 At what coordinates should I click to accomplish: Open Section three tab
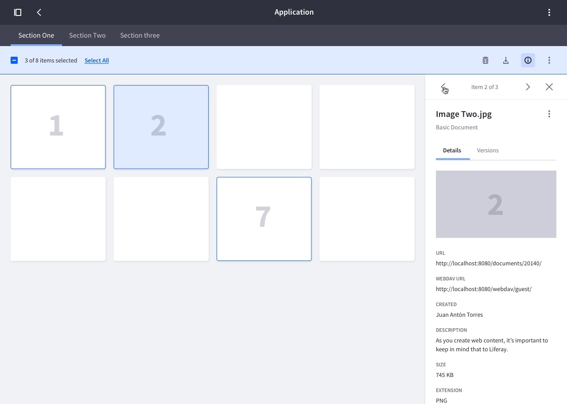coord(140,35)
